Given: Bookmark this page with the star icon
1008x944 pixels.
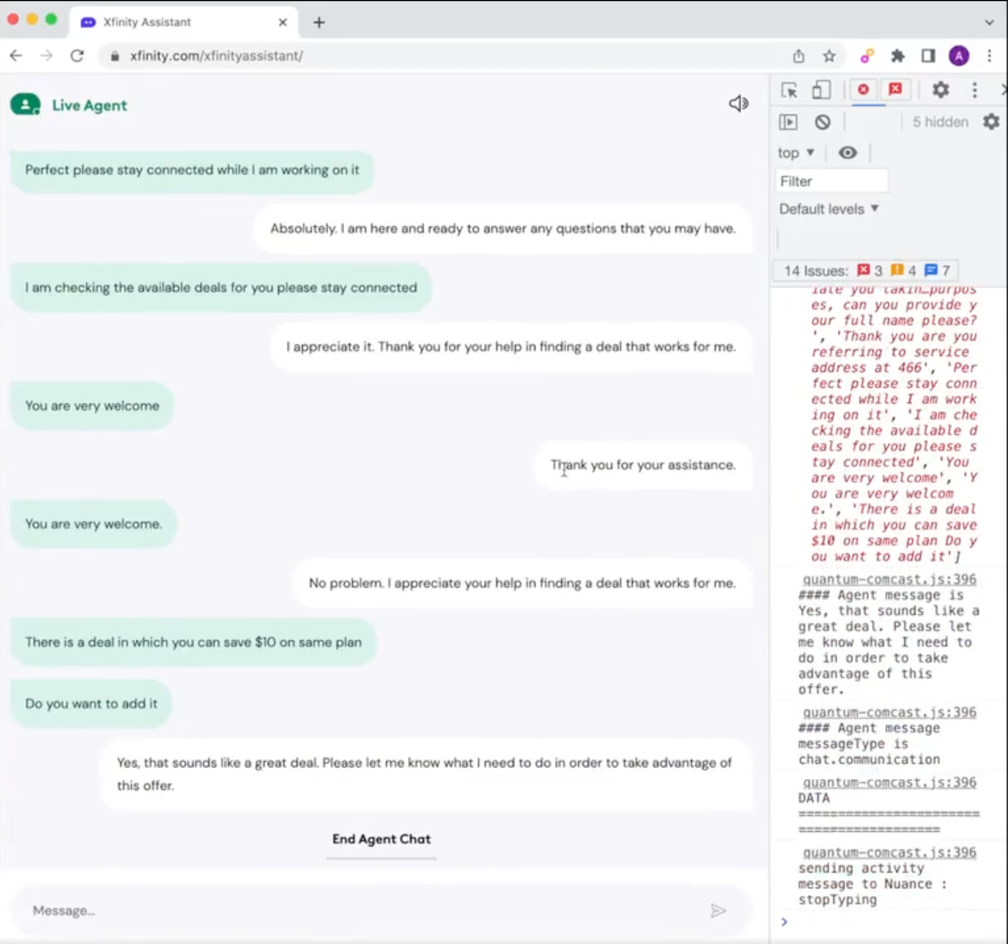Looking at the screenshot, I should tap(829, 56).
